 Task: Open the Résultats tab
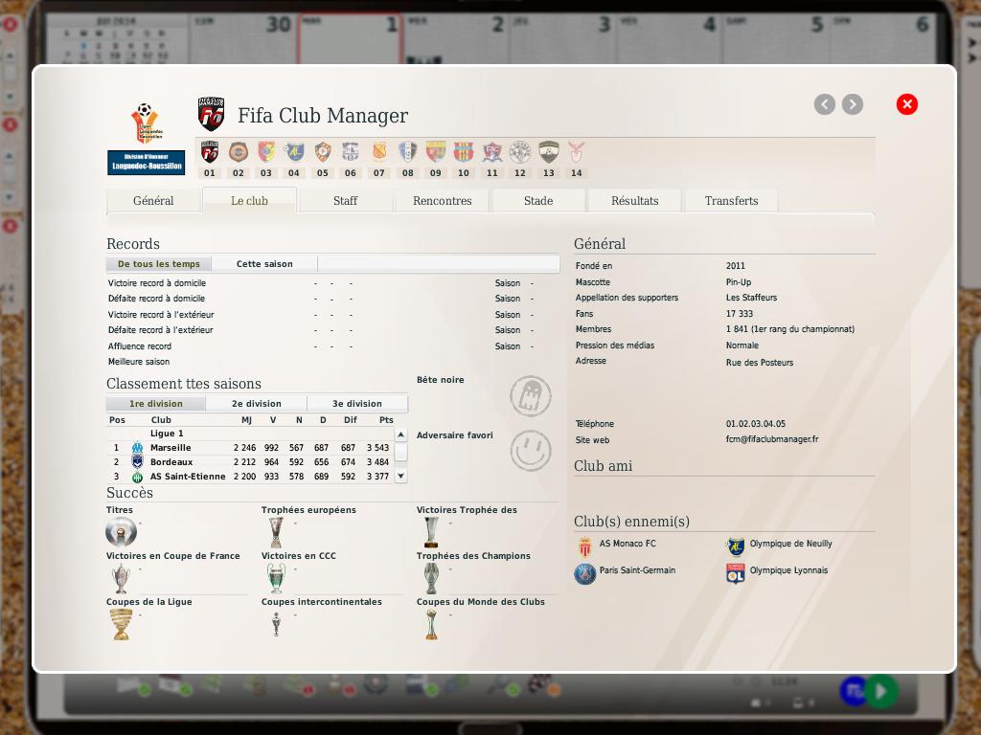coord(635,201)
